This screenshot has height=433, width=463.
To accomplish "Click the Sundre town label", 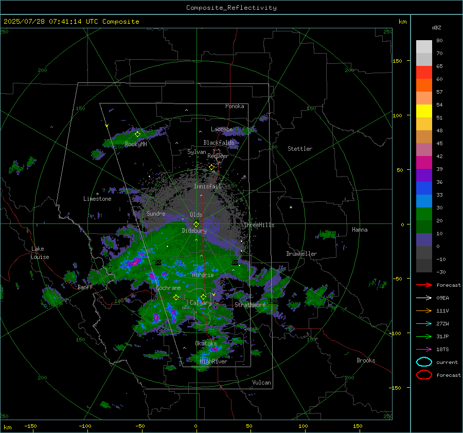I will [x=156, y=214].
